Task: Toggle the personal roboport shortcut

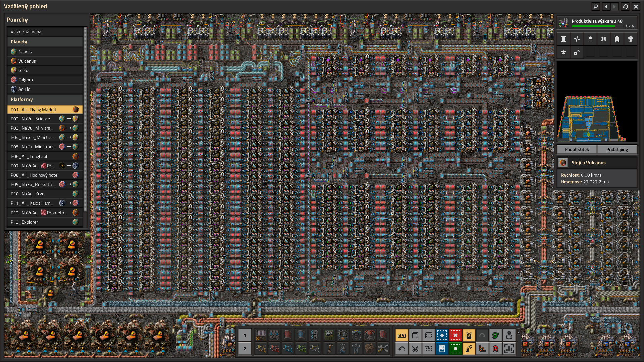Action: coord(469,335)
